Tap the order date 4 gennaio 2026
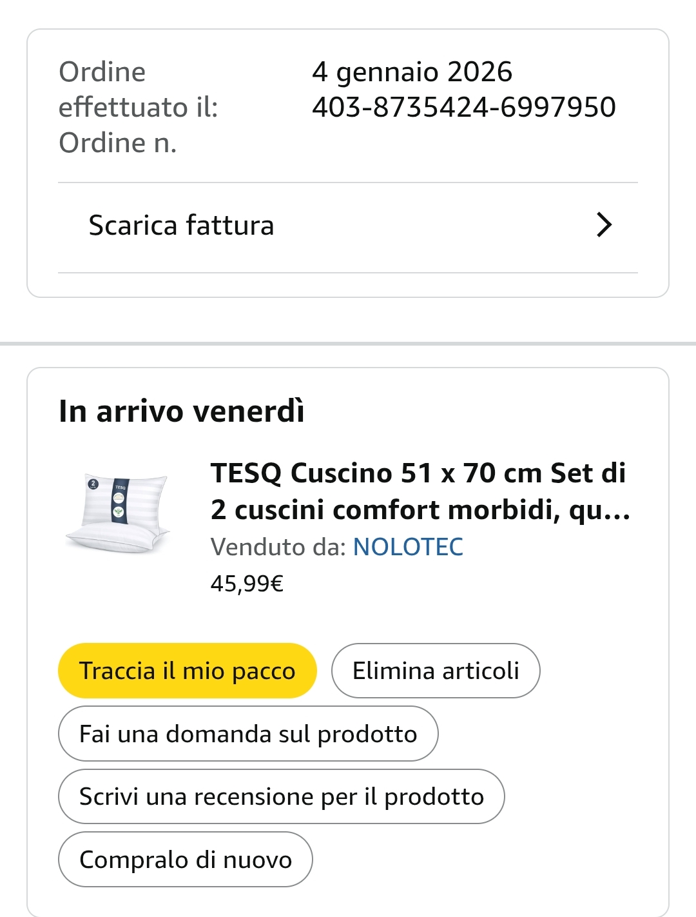The width and height of the screenshot is (696, 917). [412, 72]
